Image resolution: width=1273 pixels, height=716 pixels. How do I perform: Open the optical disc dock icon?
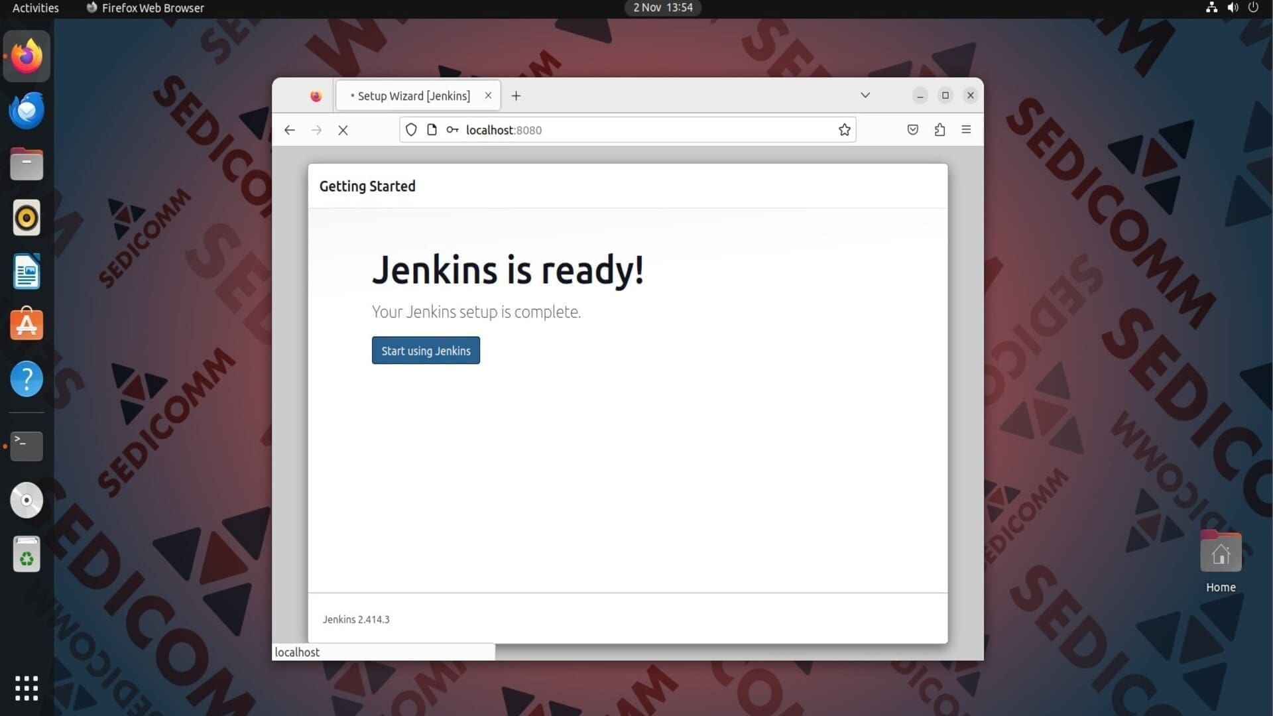click(x=27, y=501)
